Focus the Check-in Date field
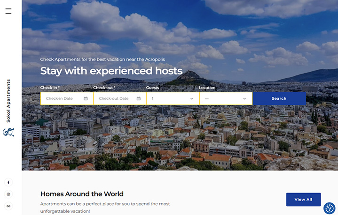This screenshot has height=216, width=338. 61,98
